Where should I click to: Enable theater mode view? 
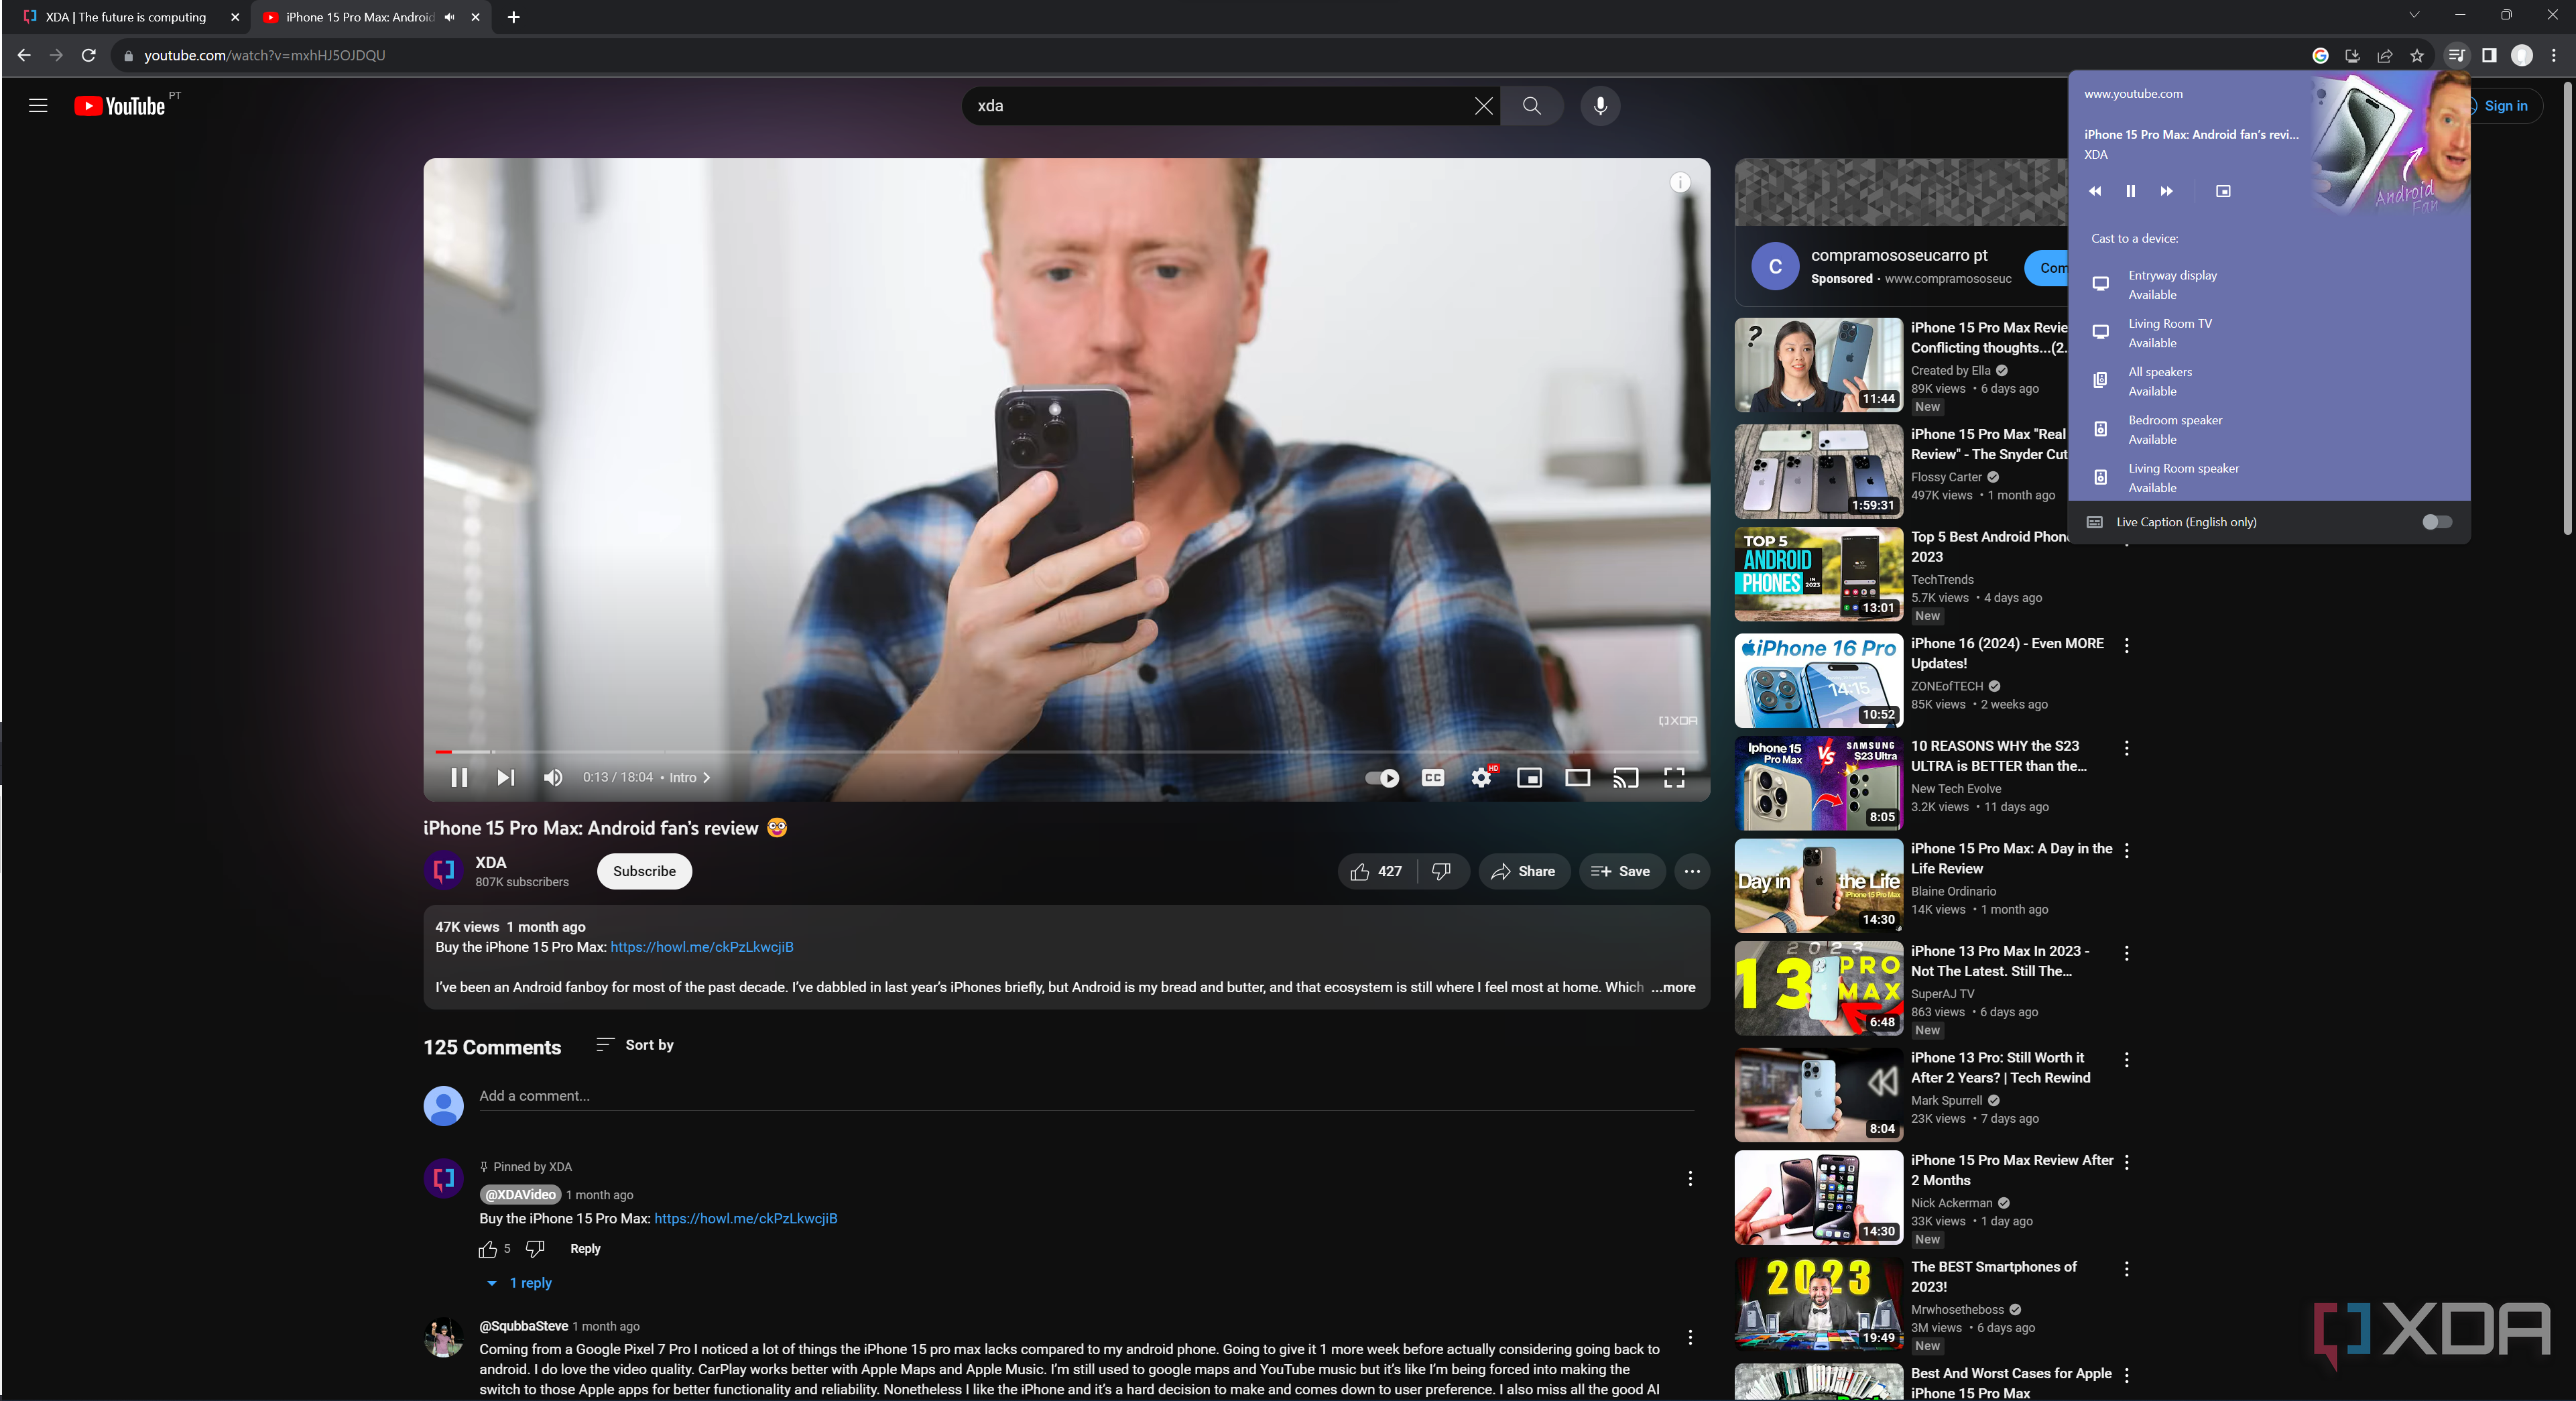click(x=1577, y=778)
